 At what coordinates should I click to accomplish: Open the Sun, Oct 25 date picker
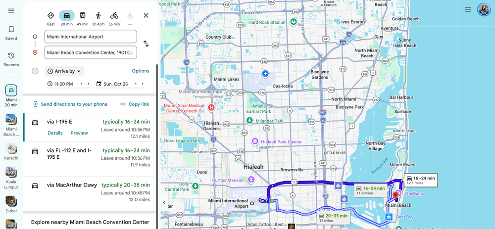click(115, 84)
